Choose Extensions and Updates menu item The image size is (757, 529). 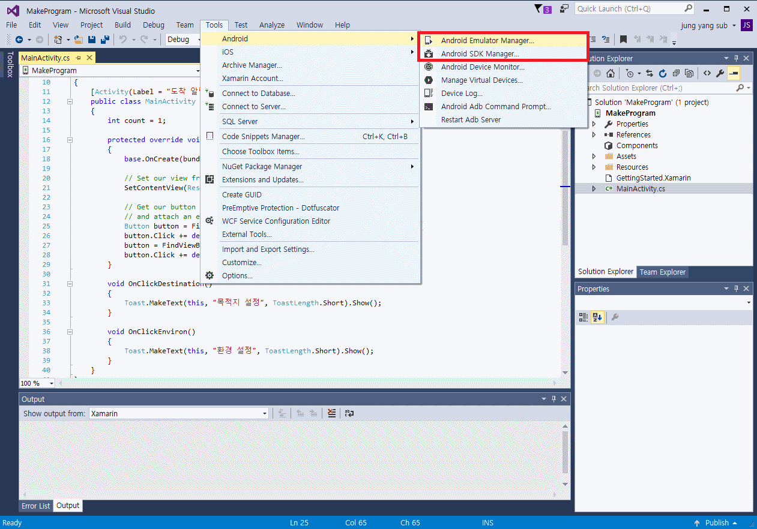point(310,180)
